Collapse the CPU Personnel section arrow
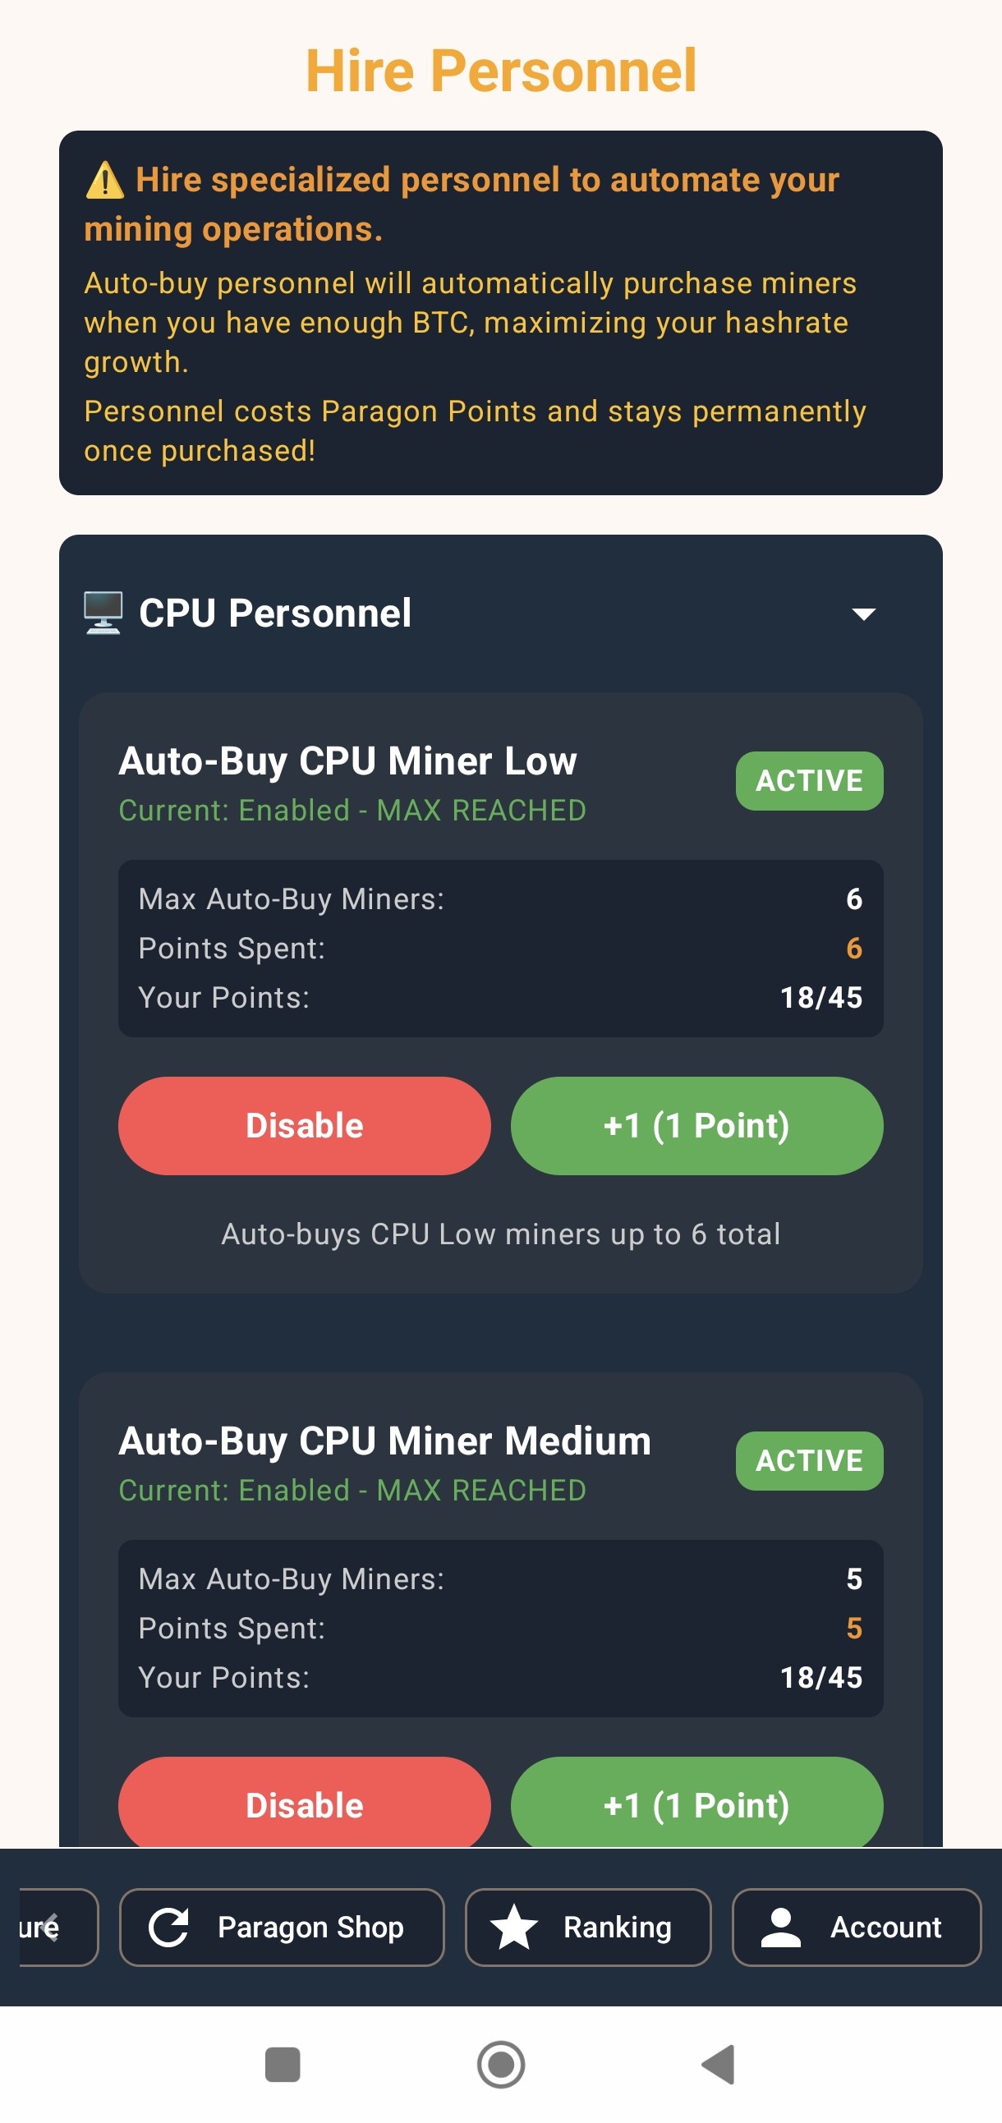Viewport: 1002px width, 2123px height. click(862, 614)
